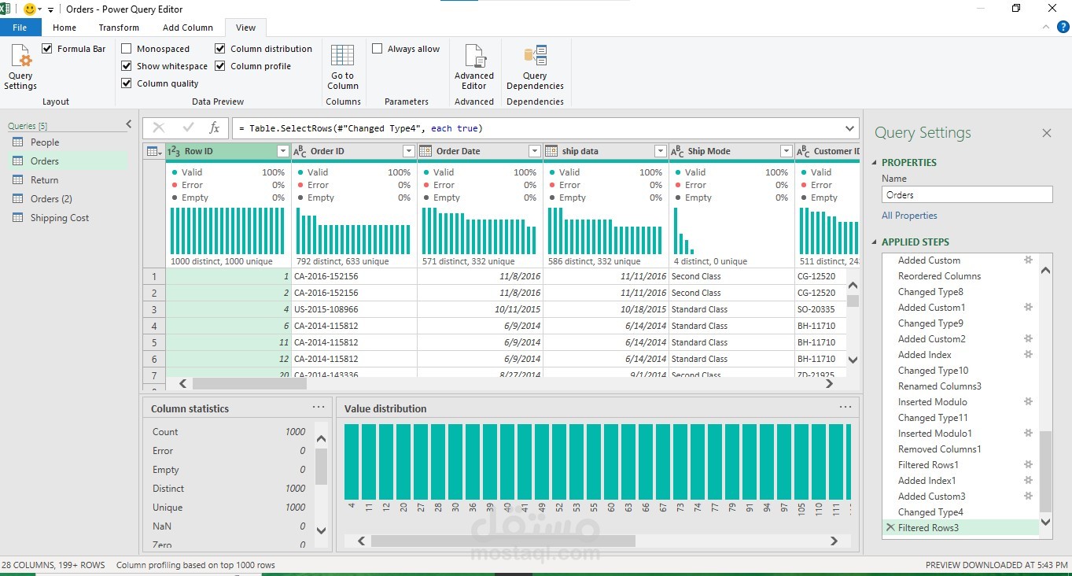
Task: Open Quick Access Toolbar customize dropdown
Action: point(50,9)
